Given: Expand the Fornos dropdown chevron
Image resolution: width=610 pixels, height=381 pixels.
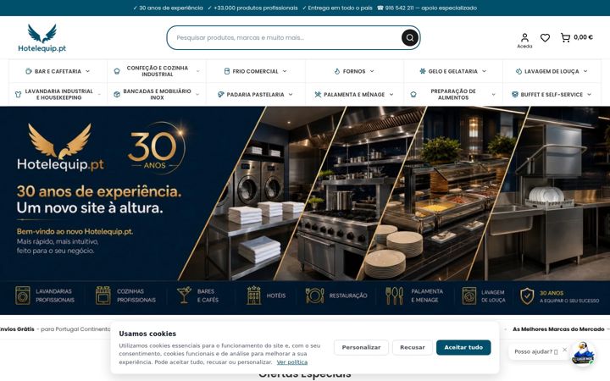Looking at the screenshot, I should click(372, 71).
